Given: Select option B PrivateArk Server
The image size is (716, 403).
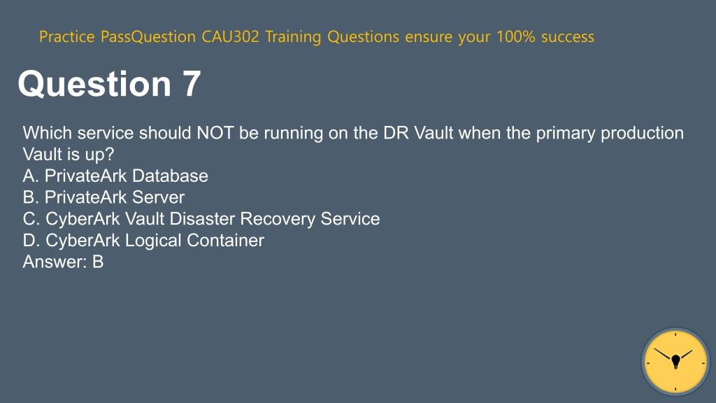Looking at the screenshot, I should (103, 197).
